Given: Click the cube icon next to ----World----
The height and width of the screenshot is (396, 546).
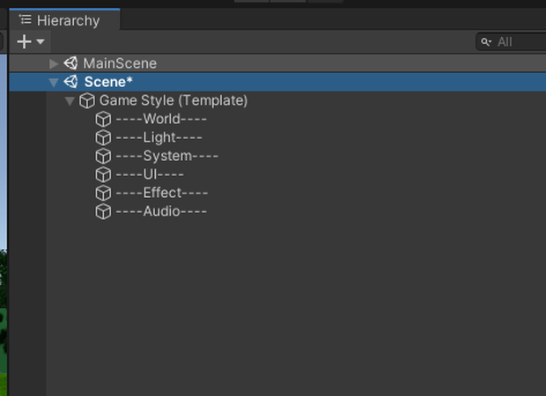Looking at the screenshot, I should 103,119.
